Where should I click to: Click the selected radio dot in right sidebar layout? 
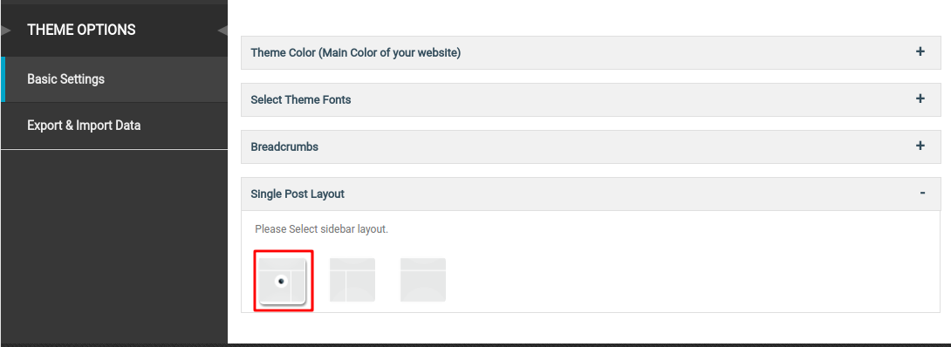pos(281,281)
